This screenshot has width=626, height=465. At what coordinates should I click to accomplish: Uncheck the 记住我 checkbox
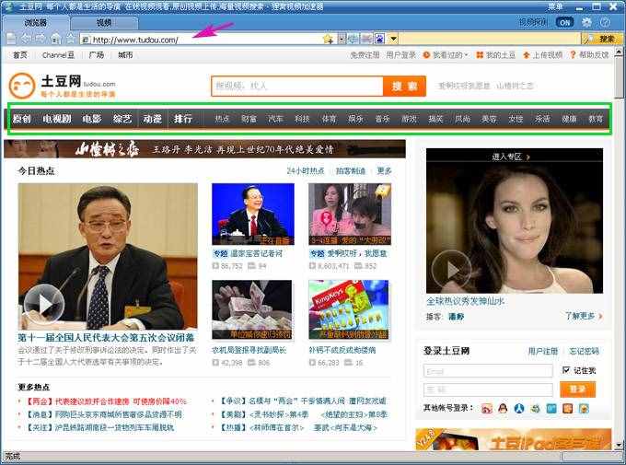tap(566, 370)
